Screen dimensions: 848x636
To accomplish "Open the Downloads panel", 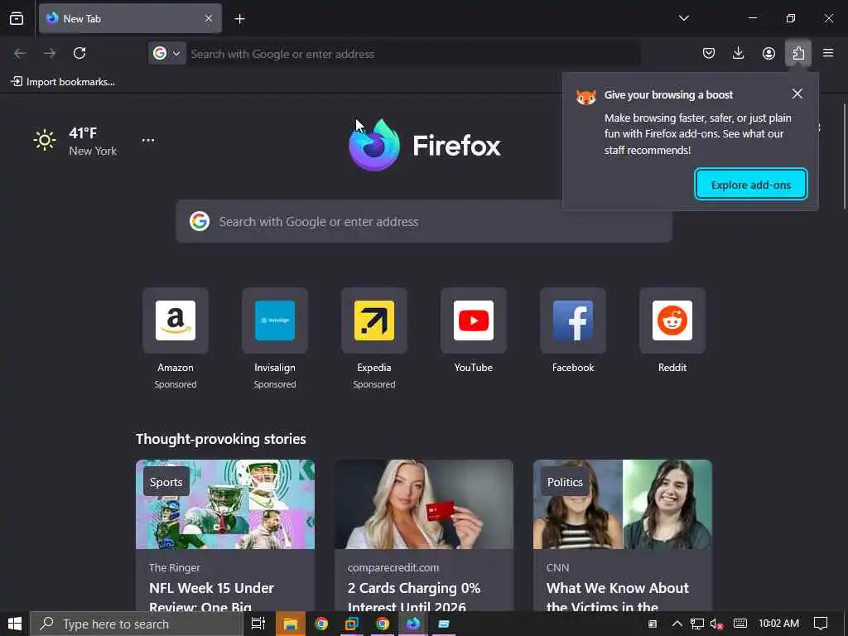I will (738, 53).
